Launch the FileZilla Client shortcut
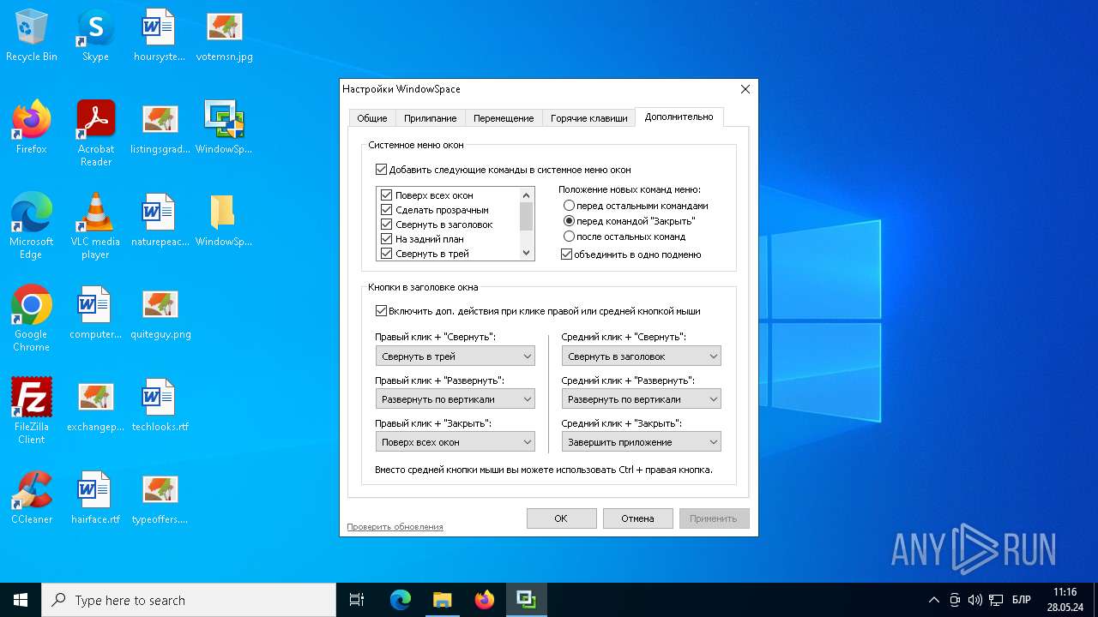 [x=32, y=410]
